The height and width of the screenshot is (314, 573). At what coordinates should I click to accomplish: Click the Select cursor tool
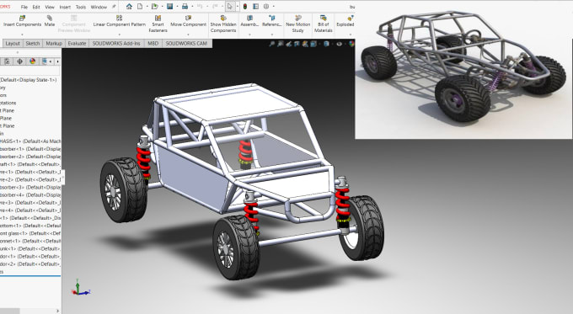pyautogui.click(x=230, y=7)
